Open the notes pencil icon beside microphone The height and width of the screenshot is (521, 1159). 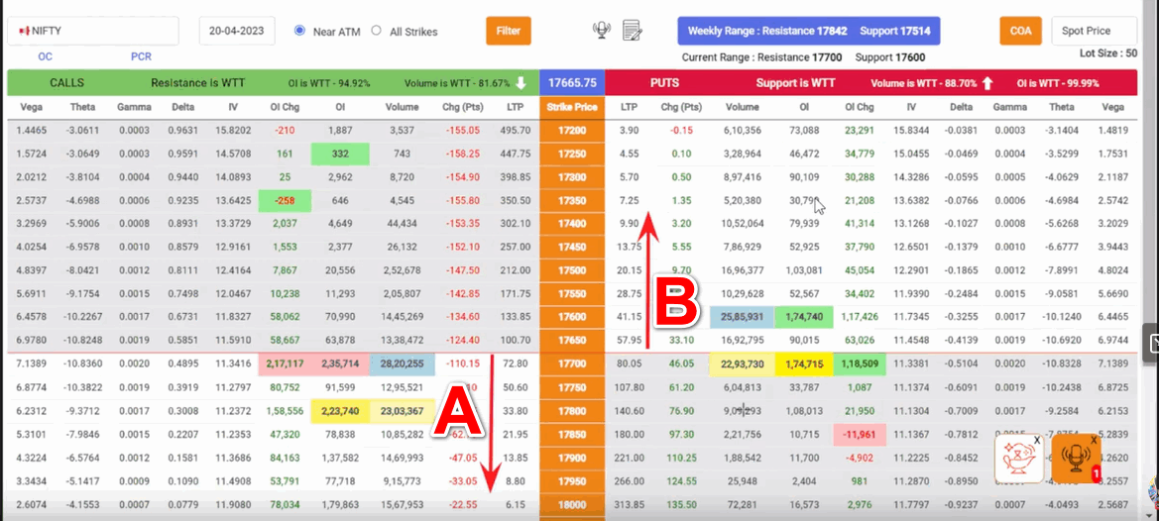pyautogui.click(x=632, y=31)
